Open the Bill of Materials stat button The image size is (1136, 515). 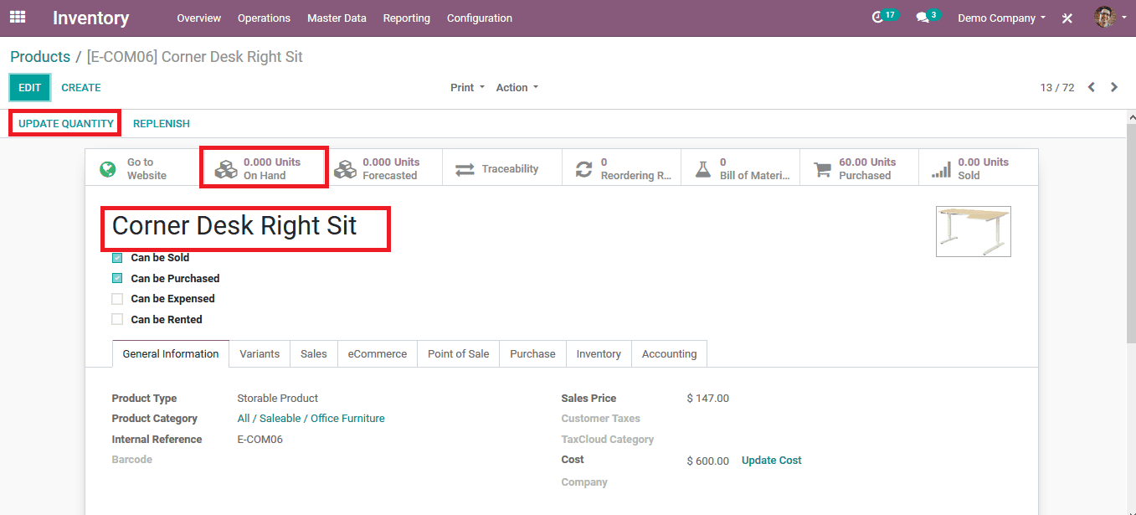point(740,168)
